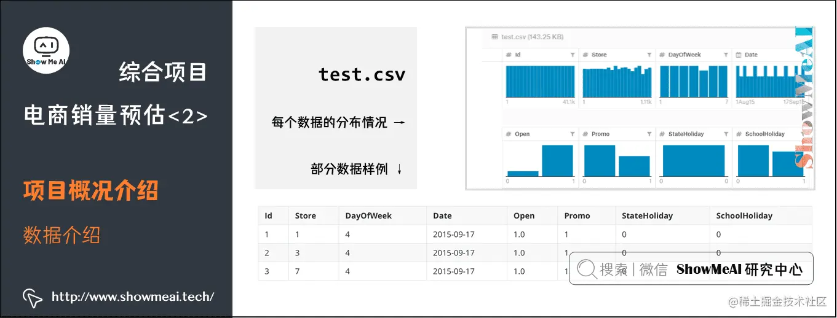Click the 41.1k max label under the Id chart
This screenshot has width=837, height=318.
click(x=568, y=102)
